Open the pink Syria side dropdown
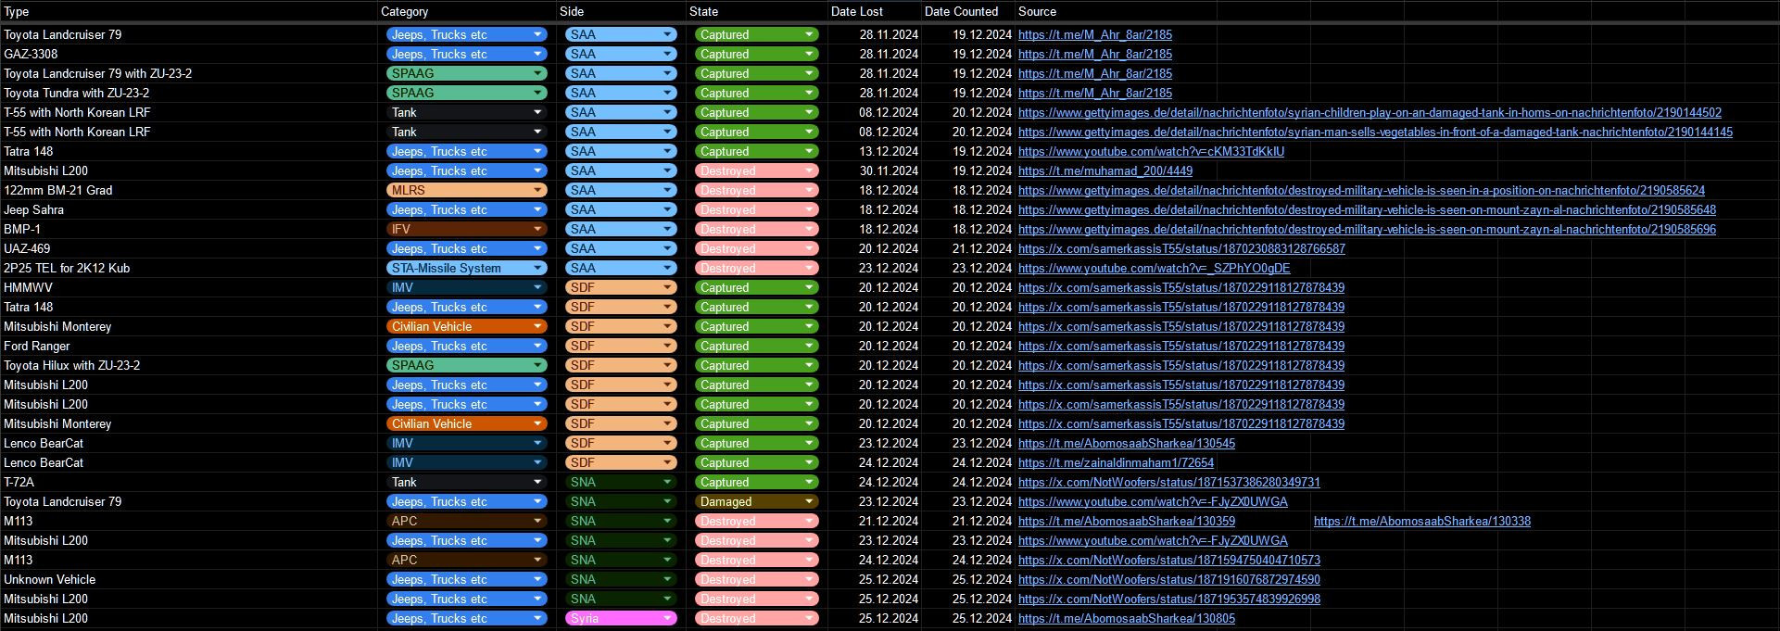This screenshot has height=631, width=1780. point(621,618)
